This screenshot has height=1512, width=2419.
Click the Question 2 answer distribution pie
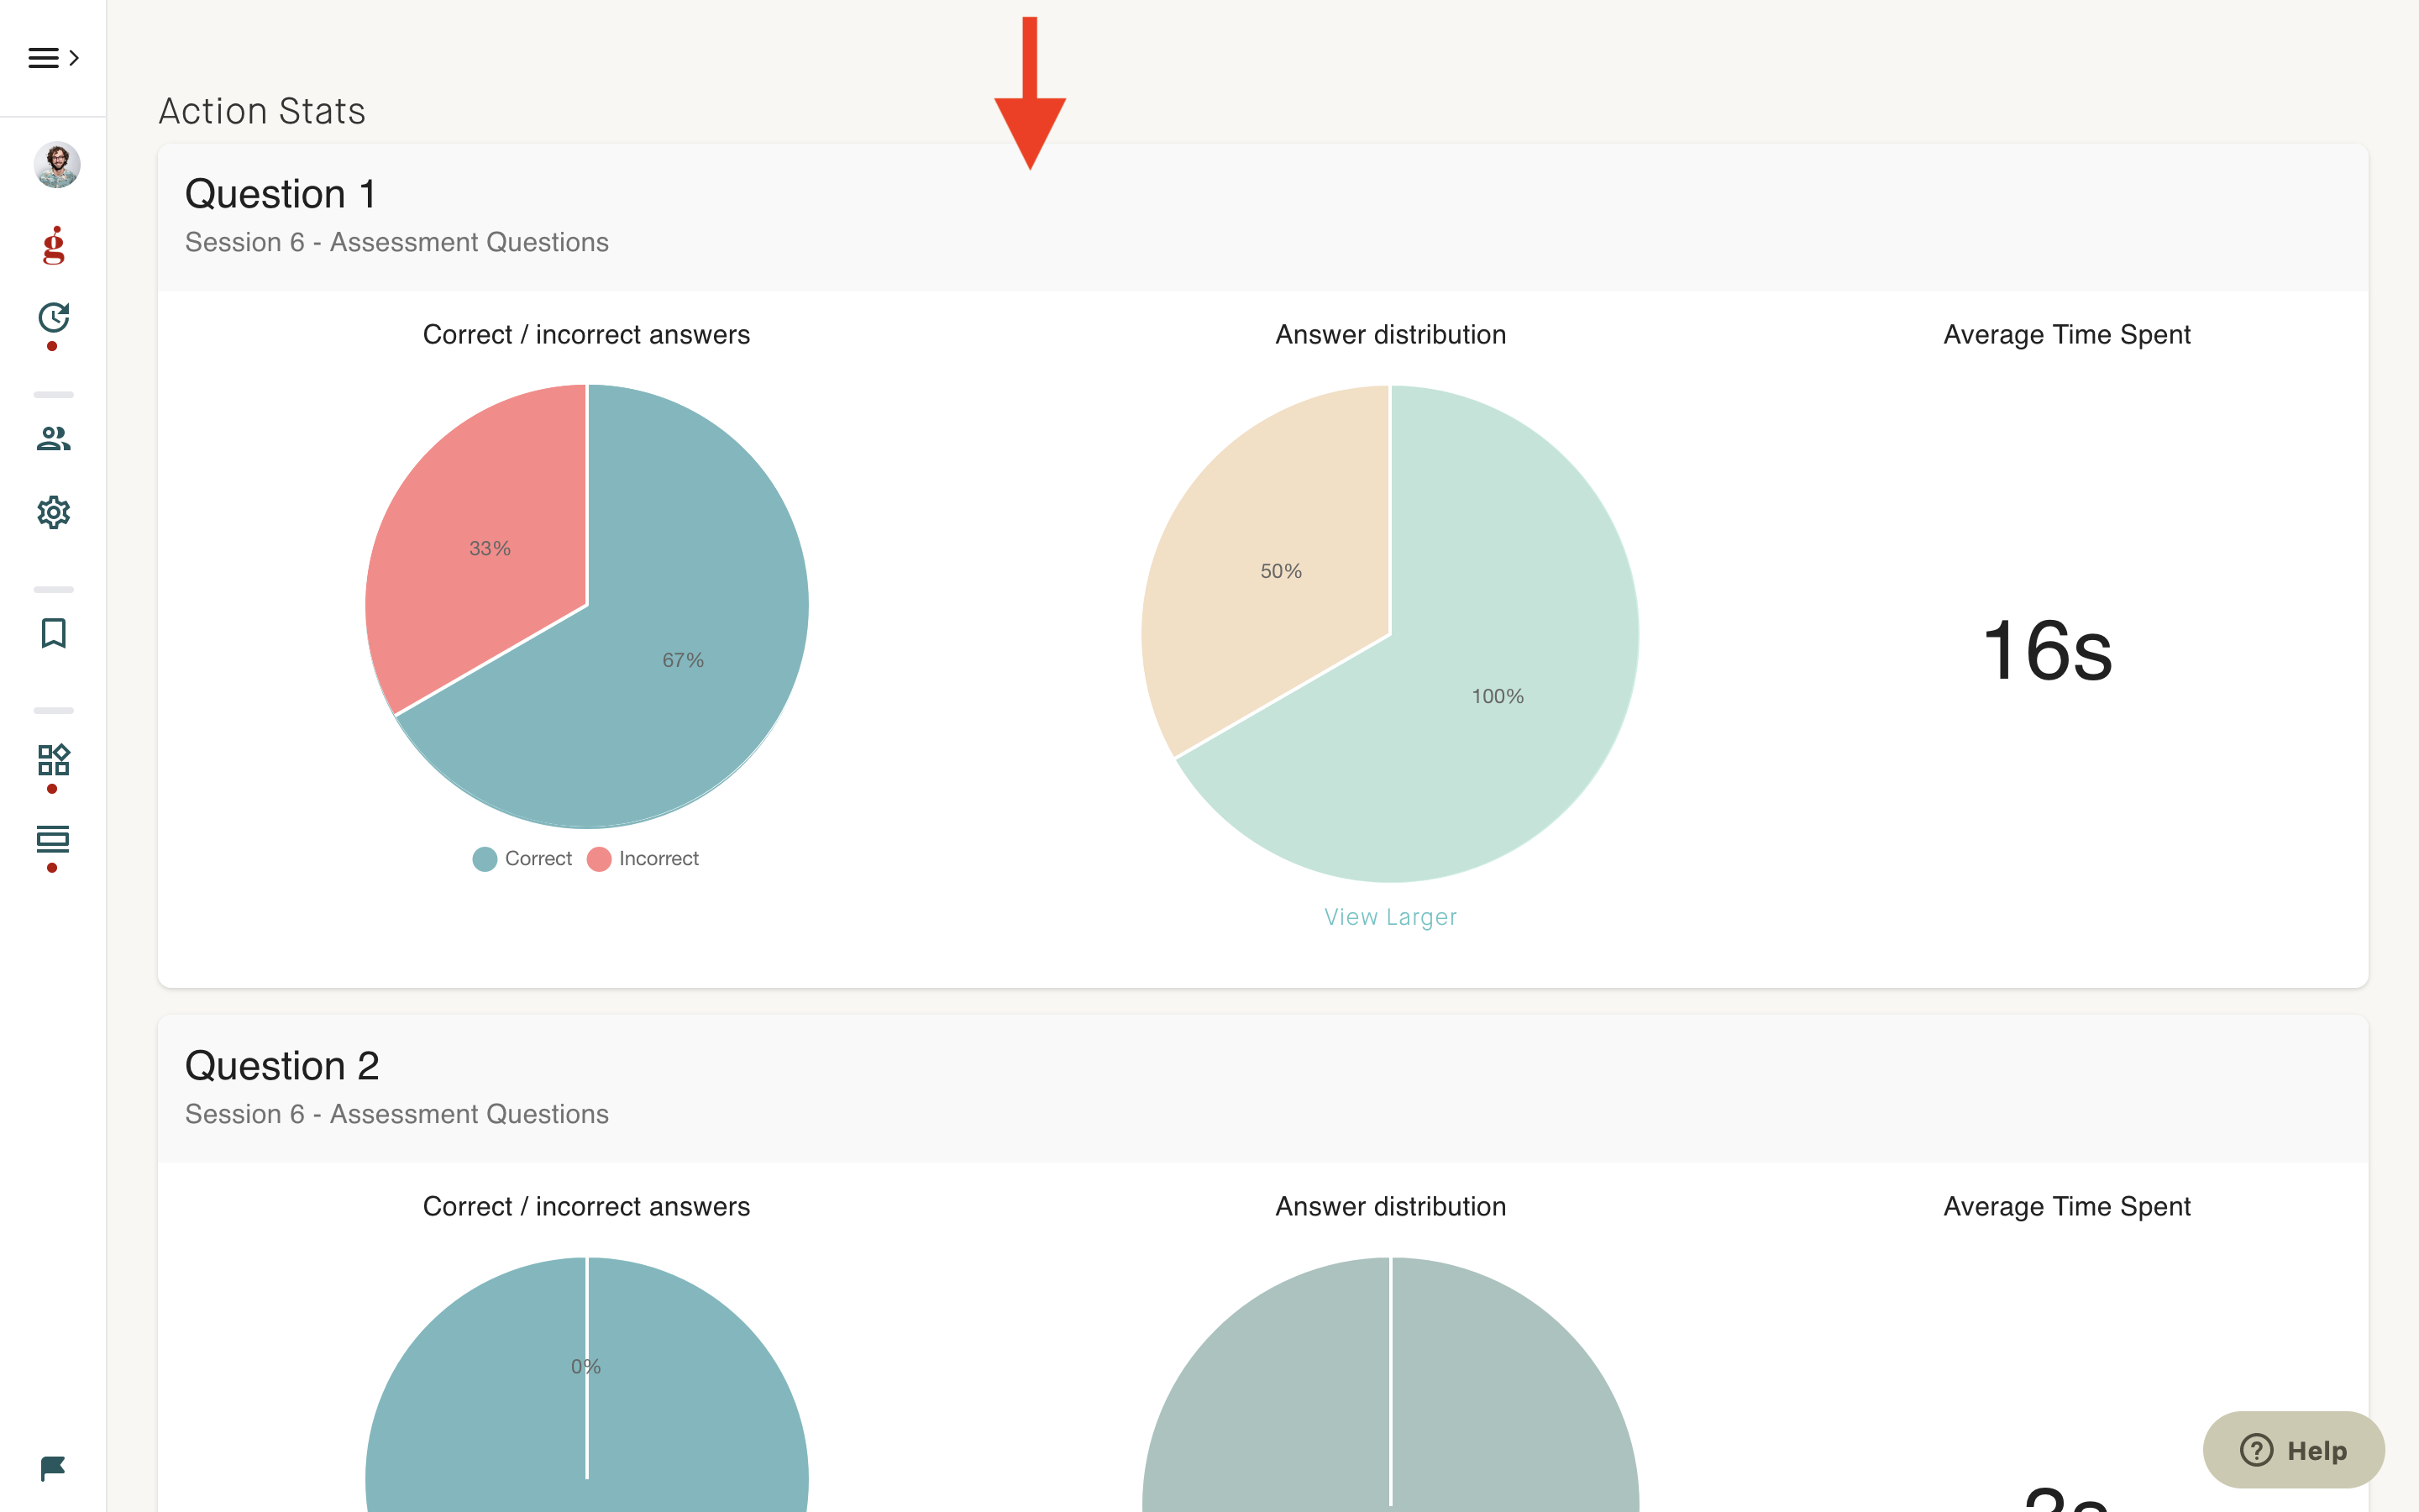(1390, 1384)
